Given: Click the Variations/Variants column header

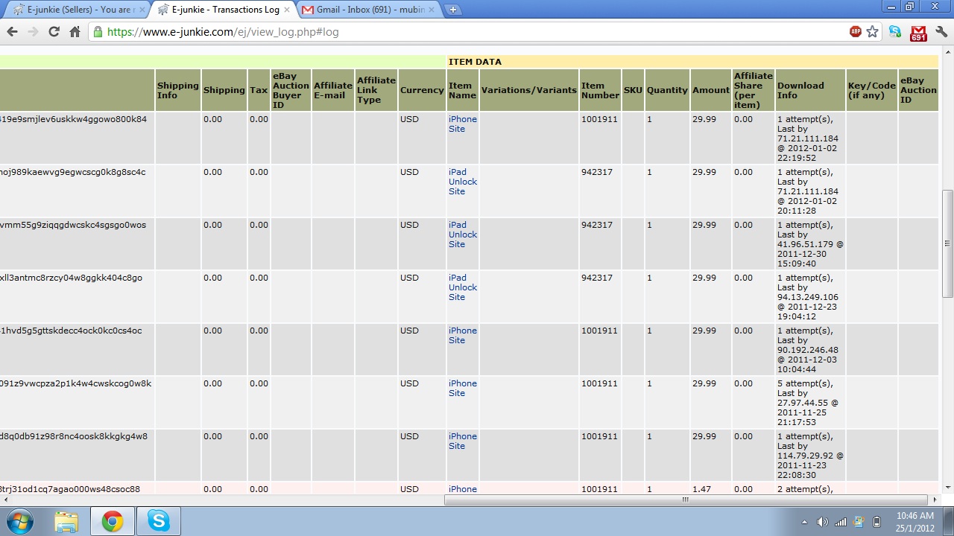Looking at the screenshot, I should tap(528, 90).
